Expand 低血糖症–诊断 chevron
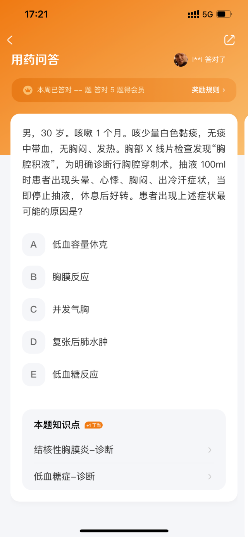This screenshot has height=537, width=248. [x=210, y=477]
